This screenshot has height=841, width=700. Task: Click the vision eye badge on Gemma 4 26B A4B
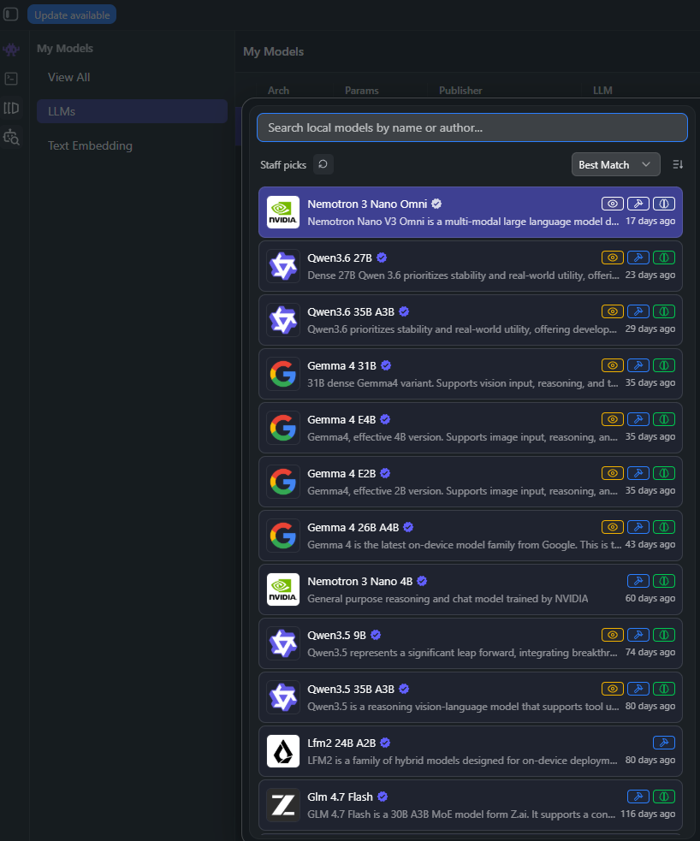[613, 527]
